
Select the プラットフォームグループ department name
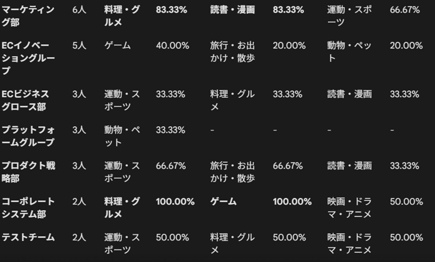tap(28, 136)
